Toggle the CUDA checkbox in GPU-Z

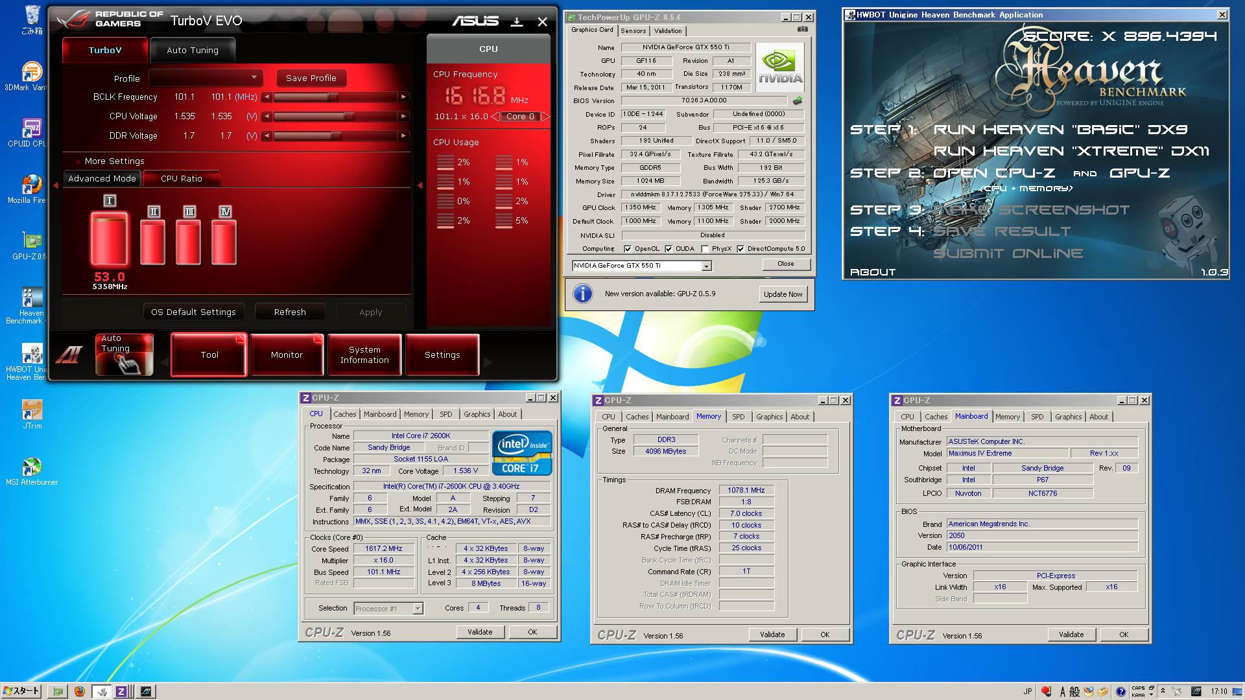(x=668, y=249)
